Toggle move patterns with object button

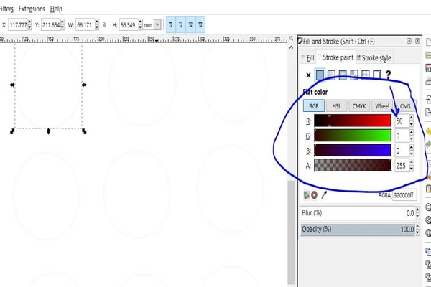click(200, 24)
